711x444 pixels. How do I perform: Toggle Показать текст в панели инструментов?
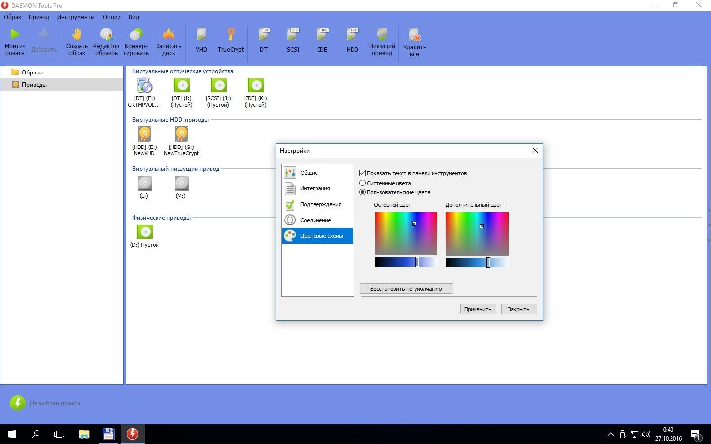click(x=363, y=173)
